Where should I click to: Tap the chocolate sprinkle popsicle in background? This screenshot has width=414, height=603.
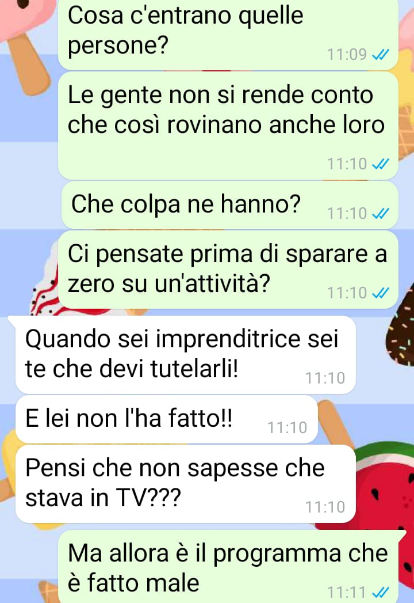pos(400,327)
